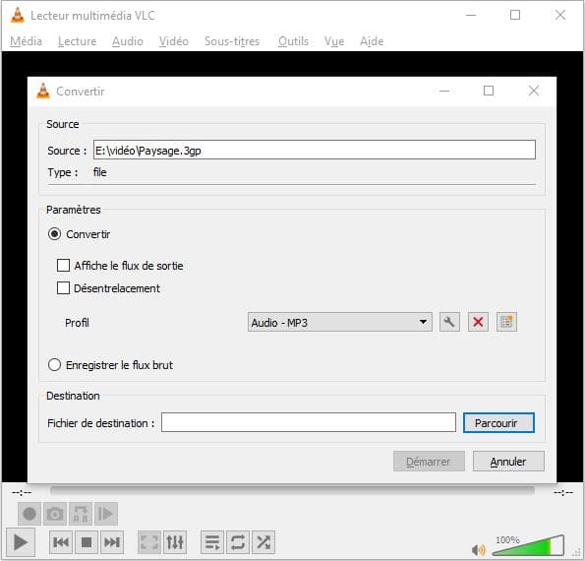Click the record button
The width and height of the screenshot is (585, 561).
coord(29,514)
